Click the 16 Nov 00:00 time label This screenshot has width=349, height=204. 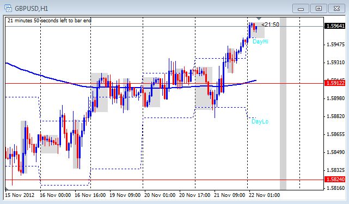55,195
